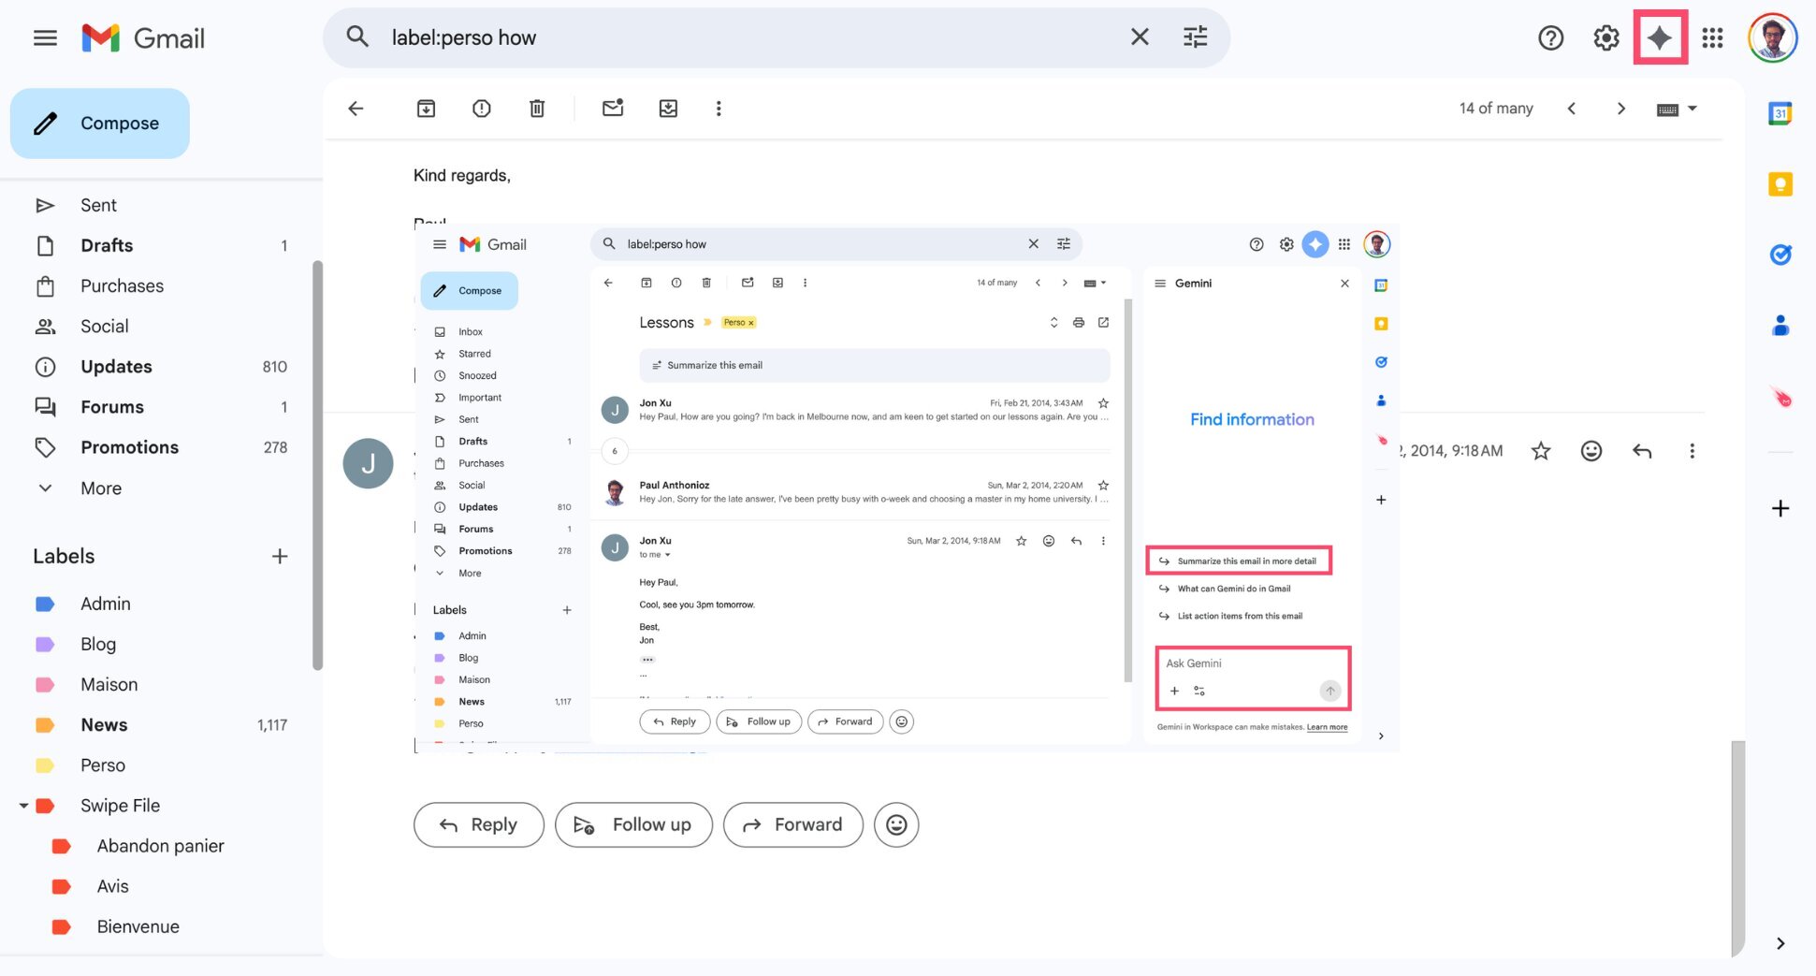Go back to the search results arrow

356,109
